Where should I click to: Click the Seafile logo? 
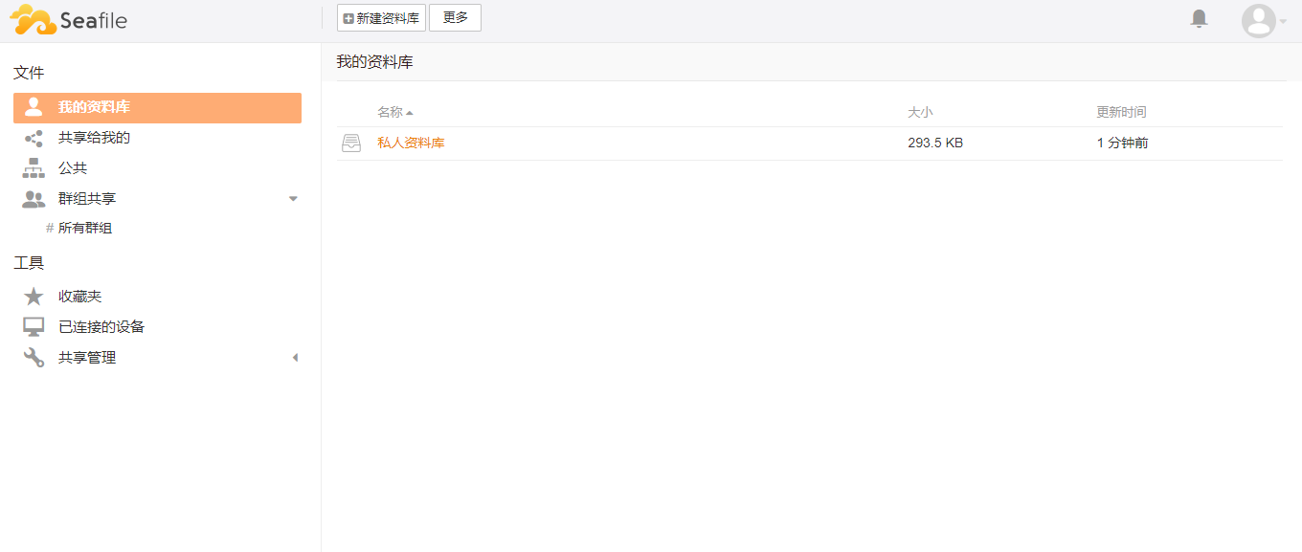tap(68, 20)
